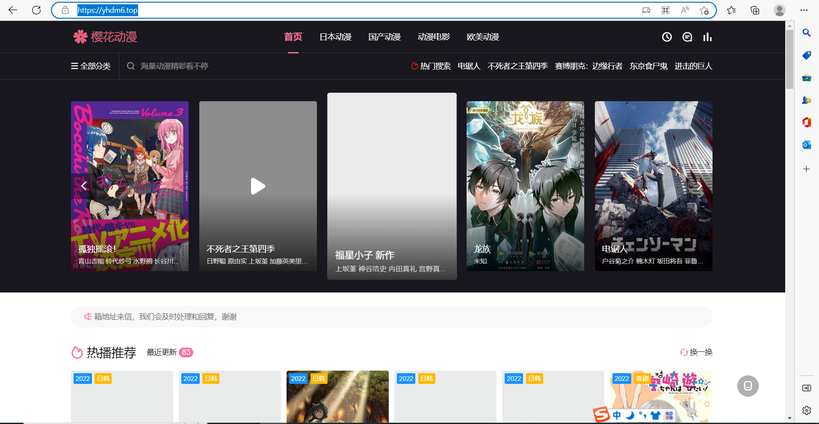
Task: Click the scrollbar down arrow
Action: [789, 418]
